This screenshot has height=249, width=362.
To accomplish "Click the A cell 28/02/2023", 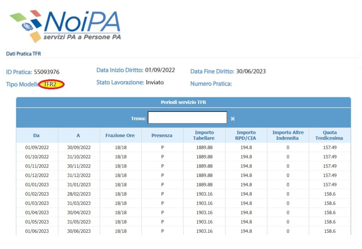I will 79,194.
